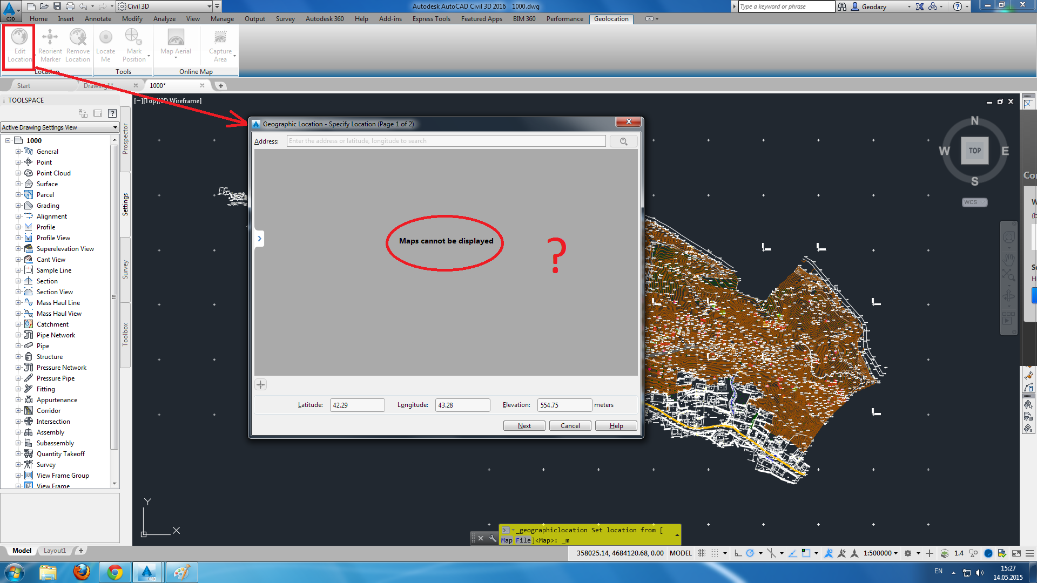The width and height of the screenshot is (1037, 583).
Task: Undo the last action with the undo arrow
Action: click(83, 6)
